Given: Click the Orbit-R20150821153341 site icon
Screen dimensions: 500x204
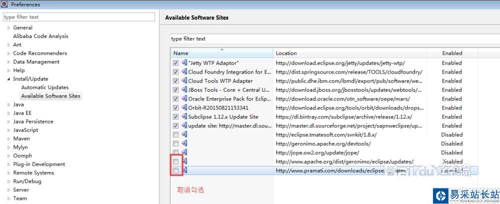Looking at the screenshot, I should 184,108.
